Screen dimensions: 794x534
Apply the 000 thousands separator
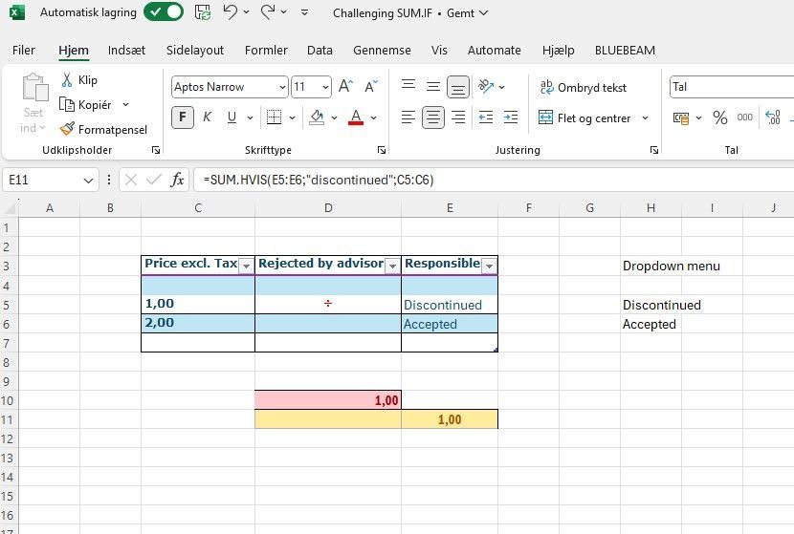tap(744, 117)
